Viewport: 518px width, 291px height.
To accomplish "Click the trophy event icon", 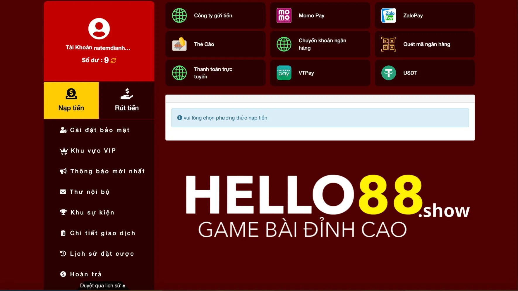I will [63, 212].
